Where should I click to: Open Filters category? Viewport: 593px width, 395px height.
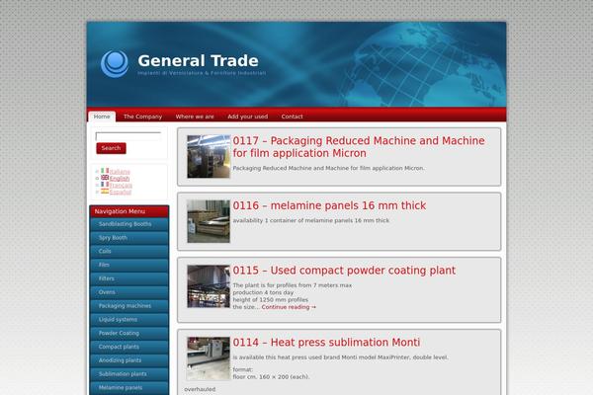(129, 278)
